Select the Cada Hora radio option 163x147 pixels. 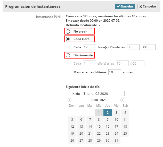[68, 39]
